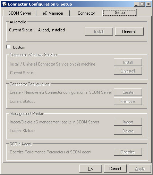Click Install in the Automatic section
The height and width of the screenshot is (175, 153).
[99, 32]
